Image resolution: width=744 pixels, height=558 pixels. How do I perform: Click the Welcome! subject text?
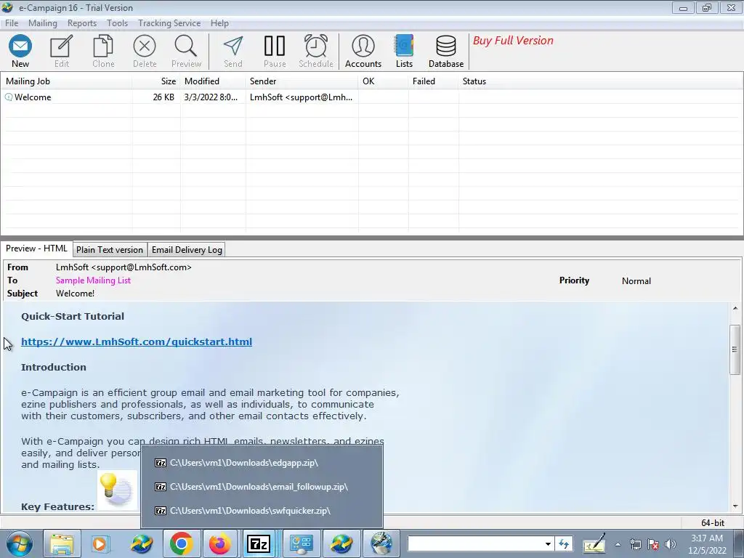[75, 294]
